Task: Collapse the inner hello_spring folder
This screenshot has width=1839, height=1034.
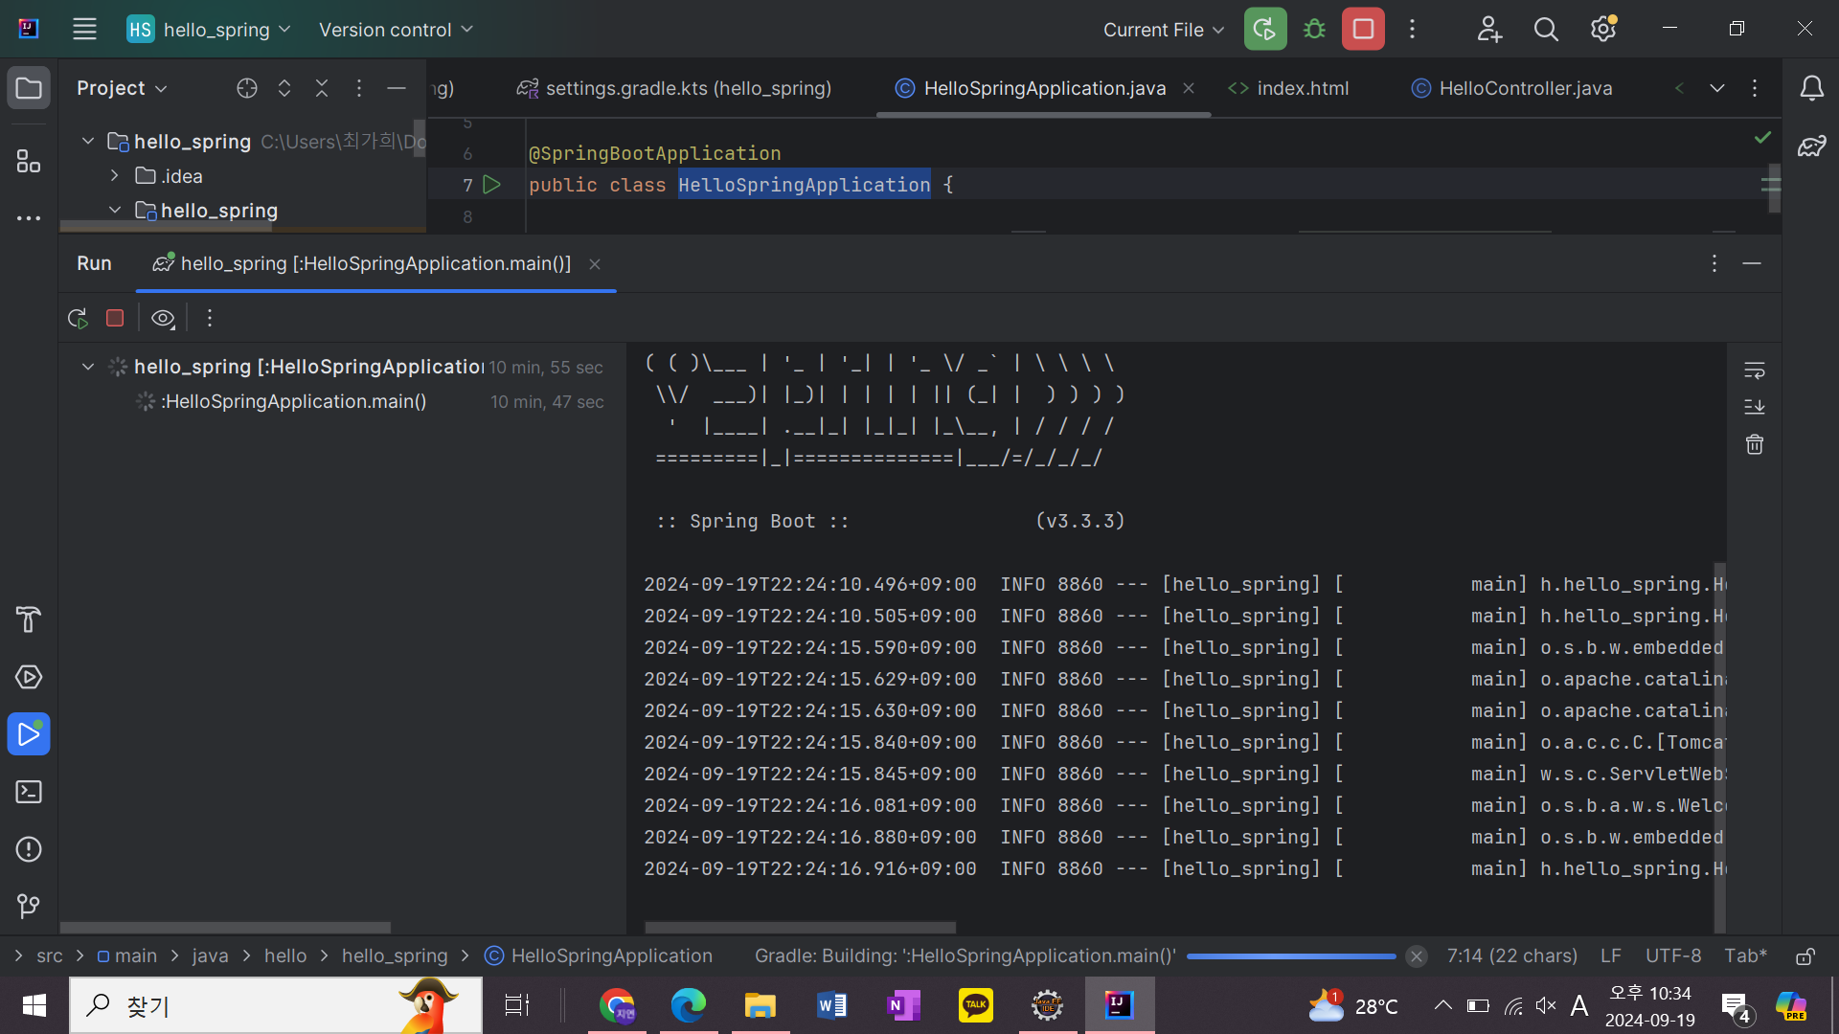Action: point(114,210)
